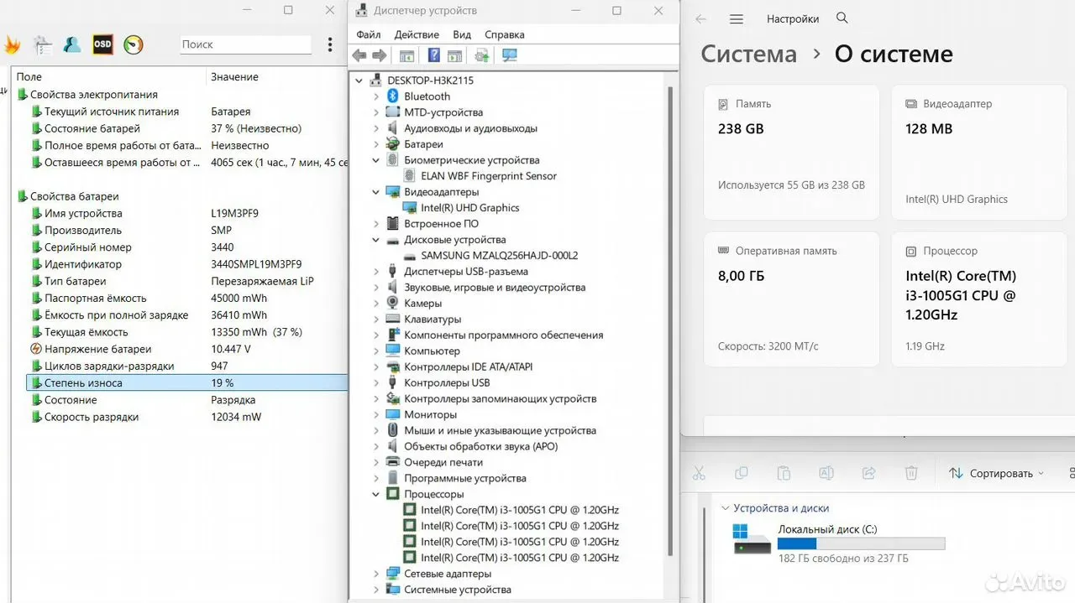Click the copy icon in Explorer toolbar
Screen dimensions: 1075x603
tap(741, 473)
